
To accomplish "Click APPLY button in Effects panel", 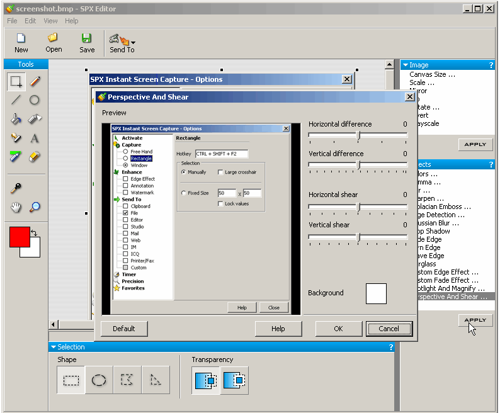I will coord(475,320).
